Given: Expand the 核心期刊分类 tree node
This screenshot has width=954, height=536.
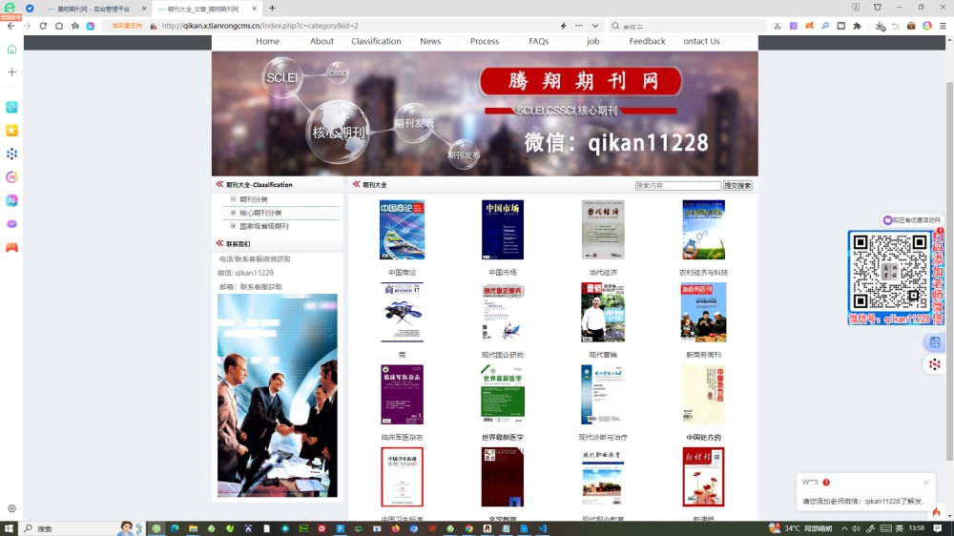Looking at the screenshot, I should click(233, 213).
